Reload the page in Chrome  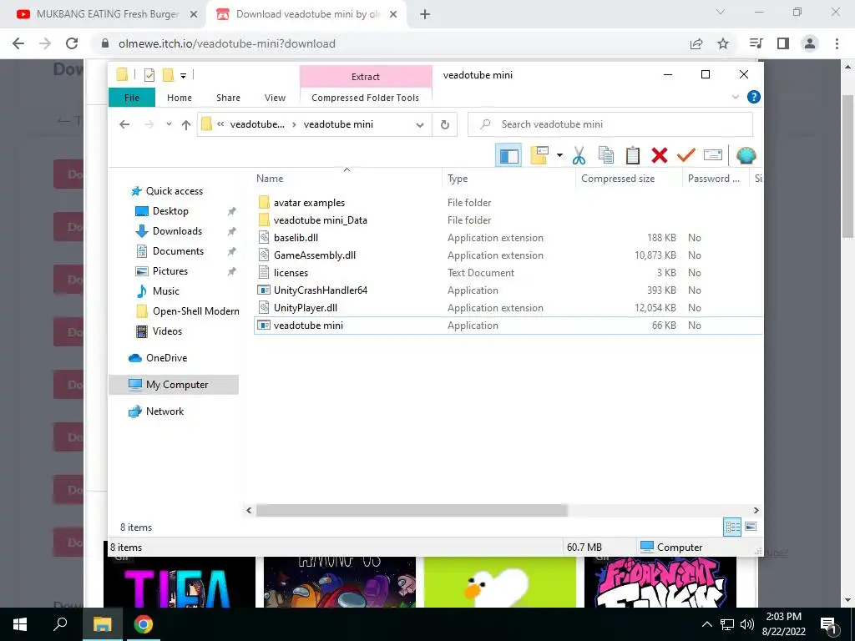point(72,43)
